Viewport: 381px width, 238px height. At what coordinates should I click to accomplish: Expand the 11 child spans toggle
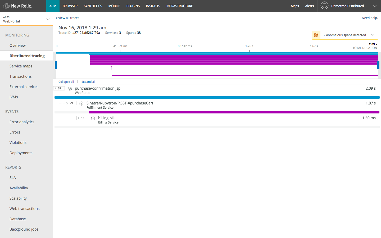coord(82,118)
